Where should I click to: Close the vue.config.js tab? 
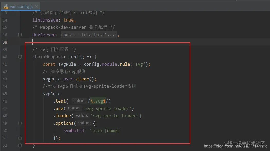pos(37,6)
